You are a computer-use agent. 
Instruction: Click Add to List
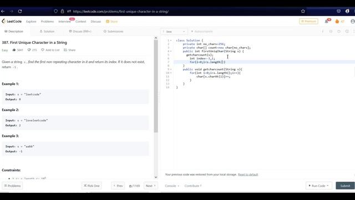50,50
